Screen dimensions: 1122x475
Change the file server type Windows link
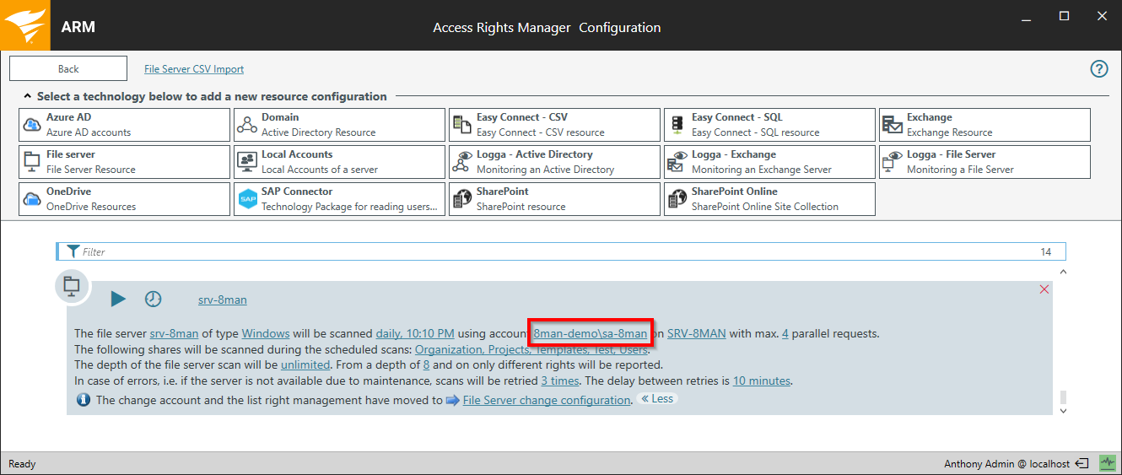pyautogui.click(x=266, y=333)
